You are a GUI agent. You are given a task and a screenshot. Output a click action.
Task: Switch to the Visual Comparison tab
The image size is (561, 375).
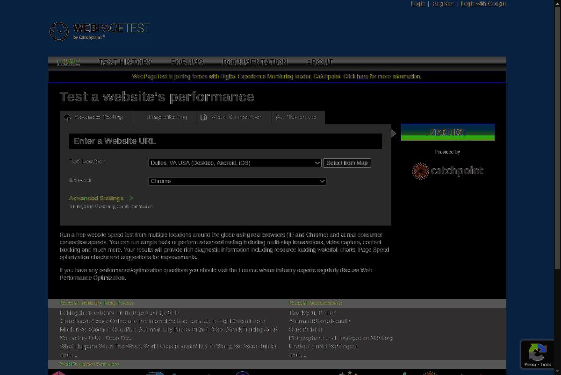234,117
